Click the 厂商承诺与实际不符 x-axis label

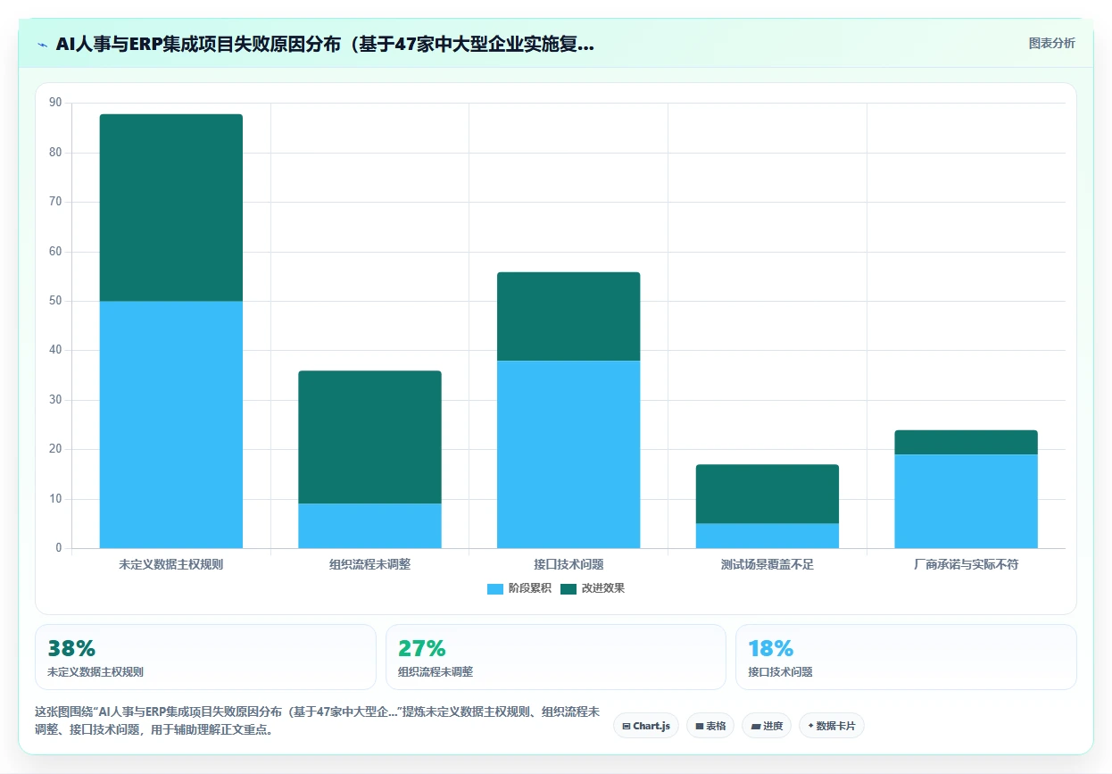pyautogui.click(x=967, y=564)
